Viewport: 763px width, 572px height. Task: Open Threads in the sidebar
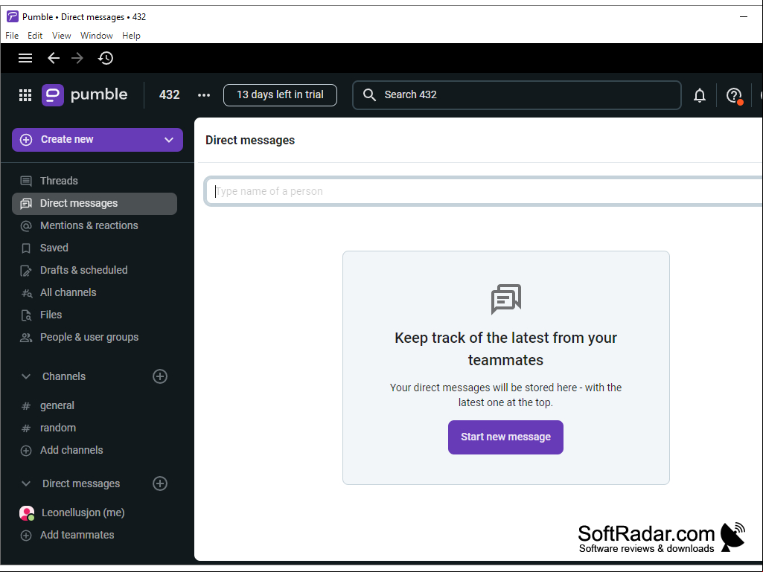95,181
